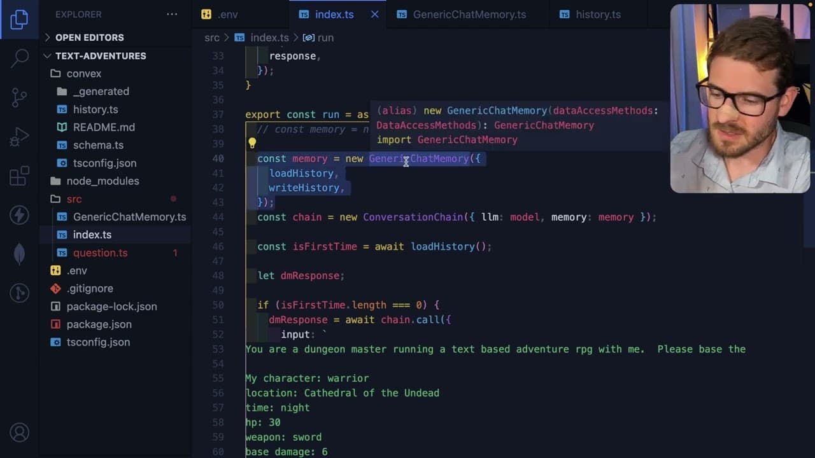Image resolution: width=815 pixels, height=458 pixels.
Task: Close the index.ts editor tab
Action: point(374,14)
